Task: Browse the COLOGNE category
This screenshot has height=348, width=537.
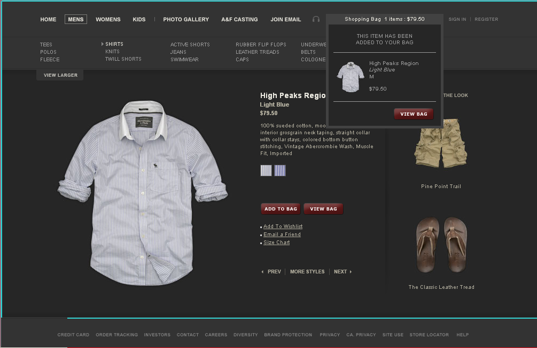Action: [313, 60]
